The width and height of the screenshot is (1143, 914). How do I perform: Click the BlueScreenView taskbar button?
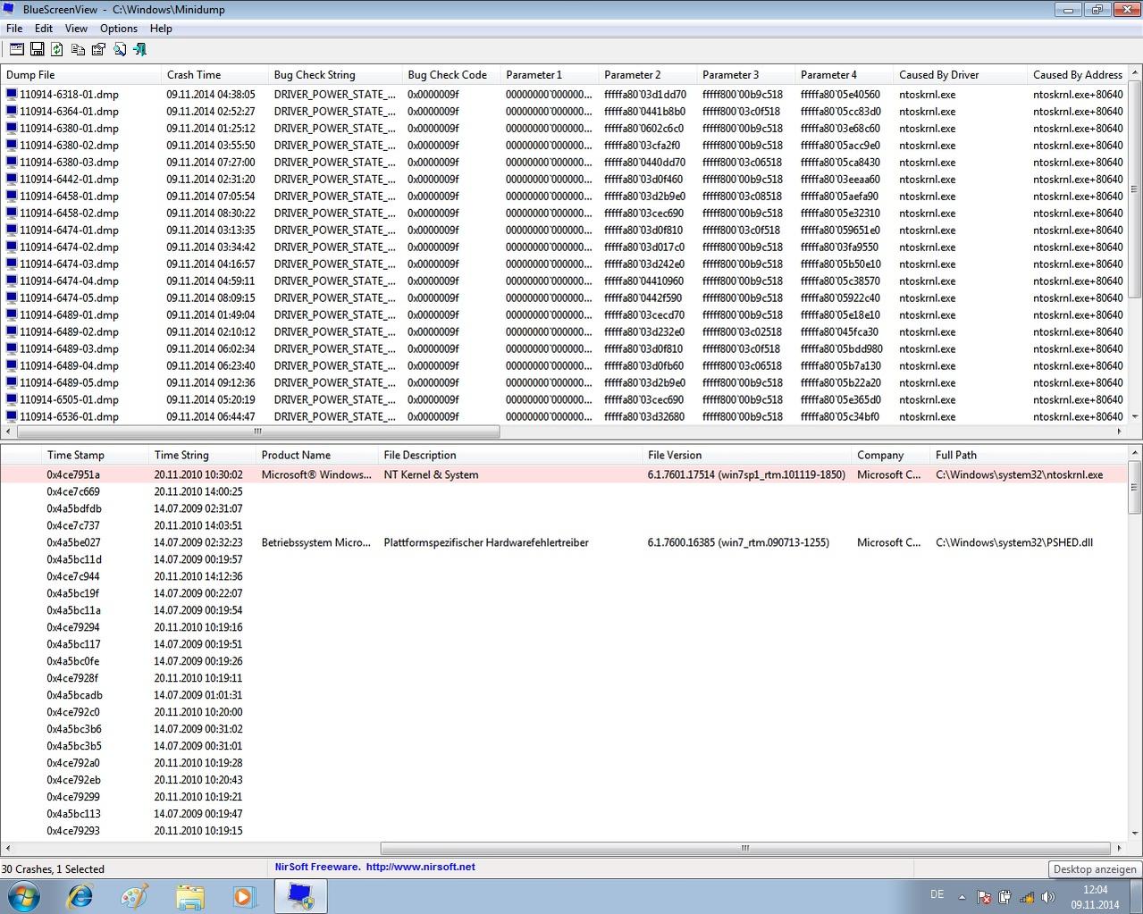point(300,896)
